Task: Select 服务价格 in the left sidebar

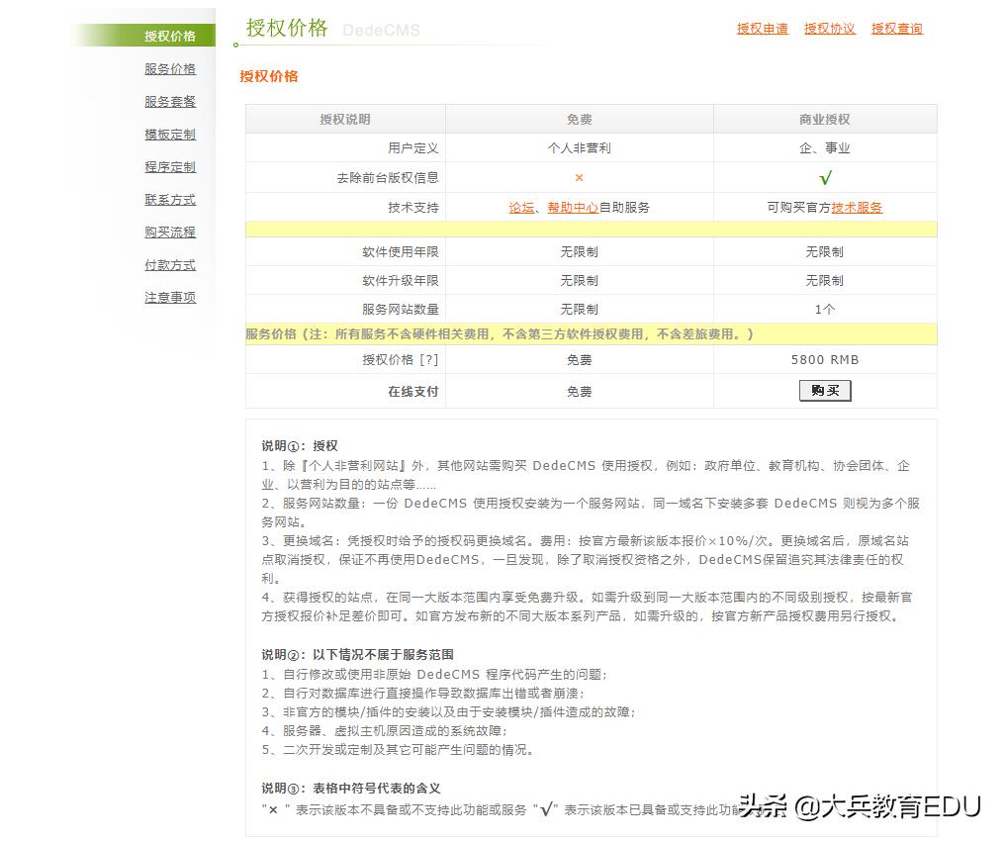Action: coord(169,68)
